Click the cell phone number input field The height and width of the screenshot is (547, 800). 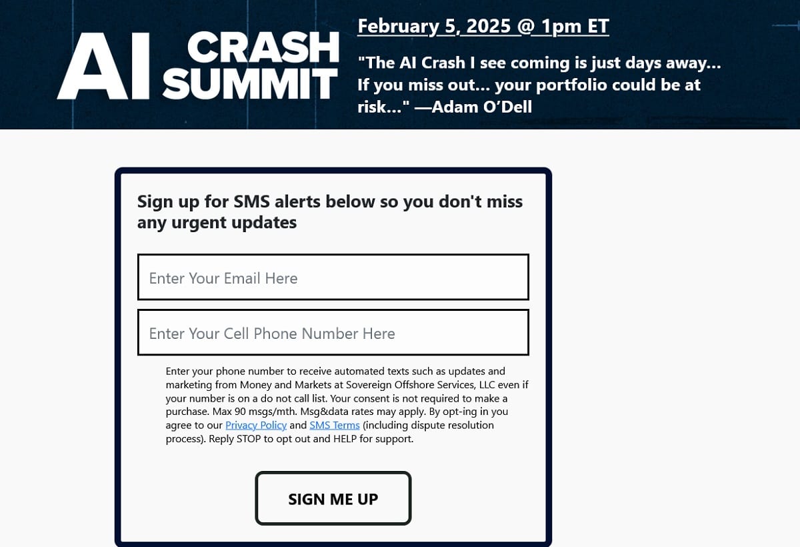point(333,332)
